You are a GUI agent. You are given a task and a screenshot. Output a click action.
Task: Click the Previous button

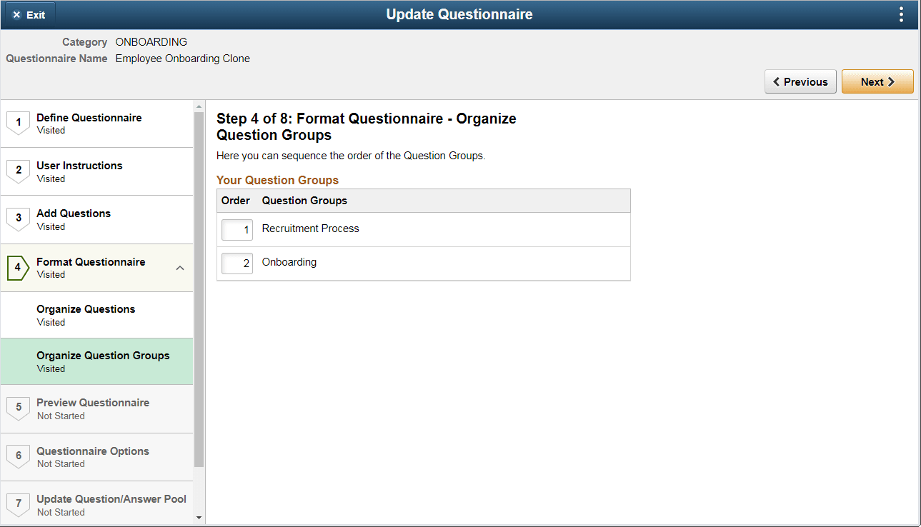click(800, 81)
